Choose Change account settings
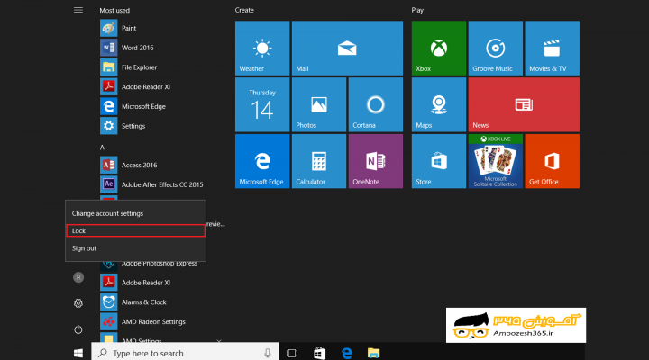The image size is (649, 360). 135,213
